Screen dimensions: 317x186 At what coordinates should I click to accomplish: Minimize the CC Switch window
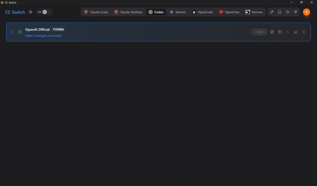click(x=291, y=2)
